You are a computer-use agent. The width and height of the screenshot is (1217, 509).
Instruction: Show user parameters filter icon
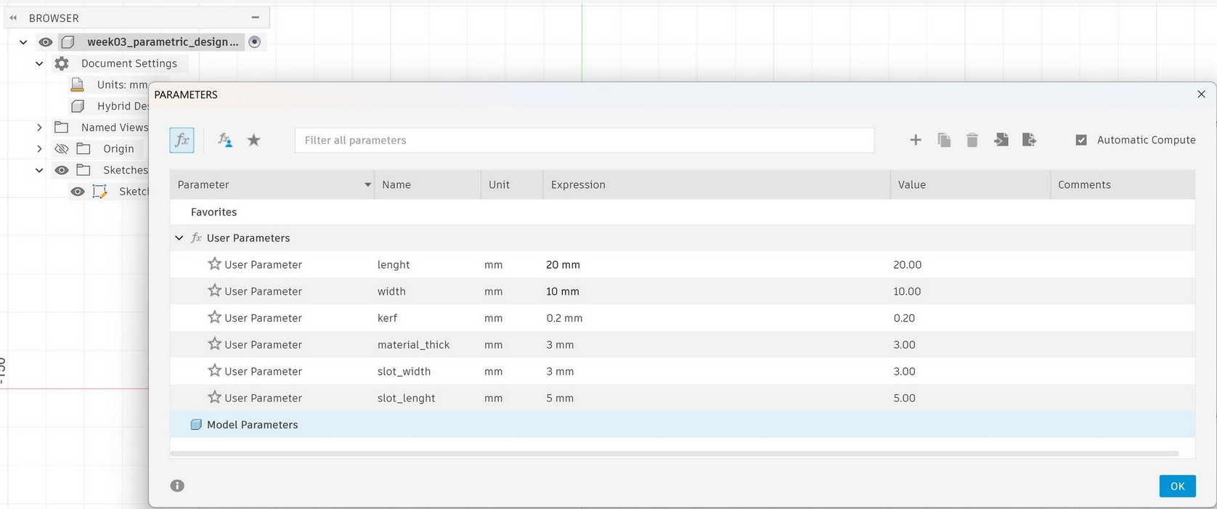(225, 140)
